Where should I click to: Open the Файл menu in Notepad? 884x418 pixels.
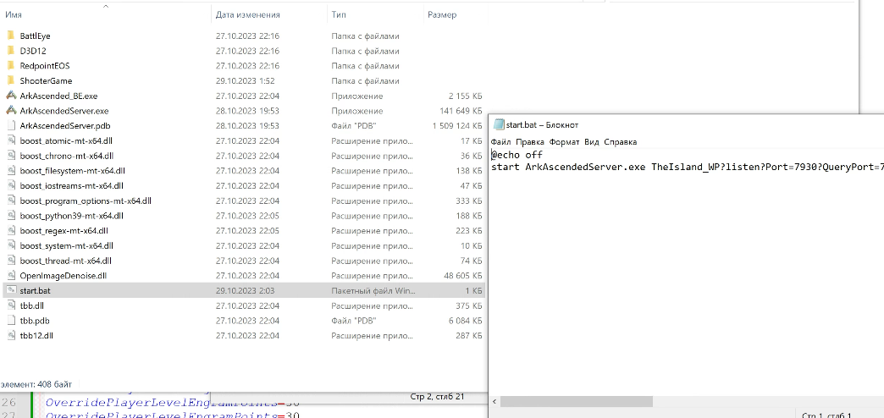(500, 142)
